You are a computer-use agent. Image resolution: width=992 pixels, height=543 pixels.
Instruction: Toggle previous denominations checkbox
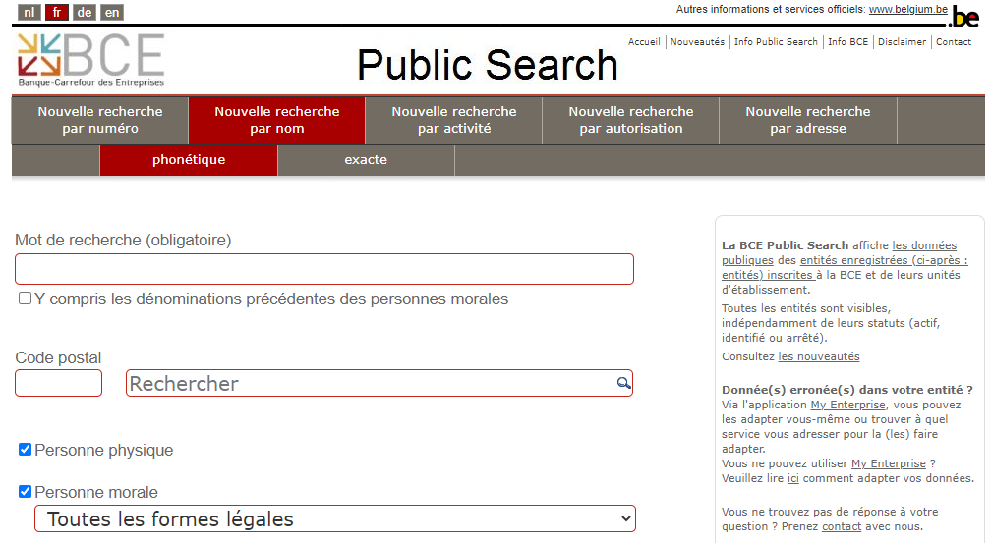coord(26,299)
